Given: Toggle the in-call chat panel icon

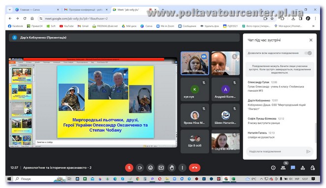Looking at the screenshot, I should (x=293, y=168).
